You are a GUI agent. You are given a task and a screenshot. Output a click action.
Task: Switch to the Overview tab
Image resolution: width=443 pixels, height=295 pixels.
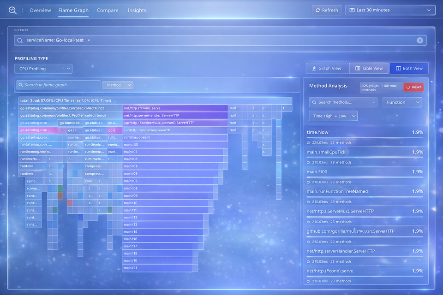tap(41, 10)
